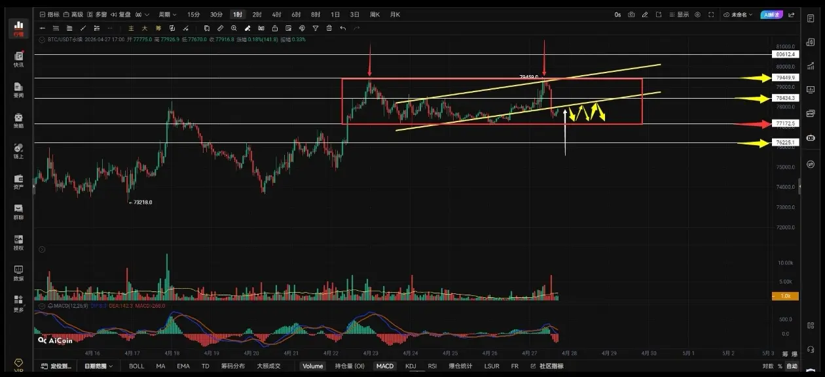Open the 授权 authorization sidebar icon

(18, 242)
